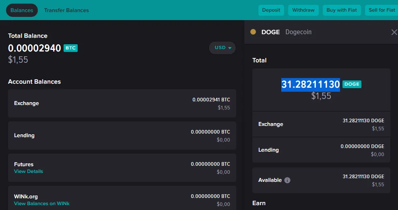Click the highlighted 31.28211130 total amount
398x210 pixels.
pyautogui.click(x=310, y=84)
